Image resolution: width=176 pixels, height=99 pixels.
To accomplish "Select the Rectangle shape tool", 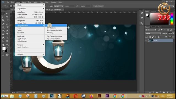I will (7, 41).
